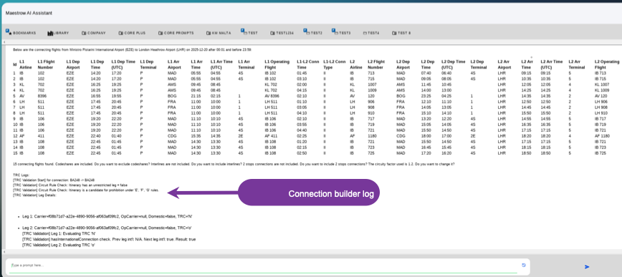This screenshot has height=277, width=622.
Task: Click the 'L1 Operating Flight' column header
Action: click(277, 64)
